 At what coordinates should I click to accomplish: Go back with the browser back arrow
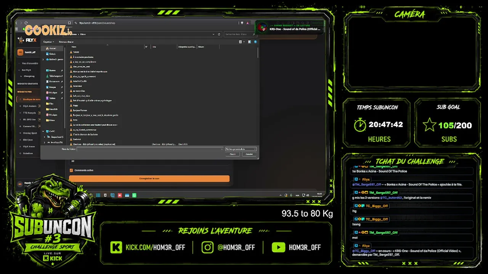pyautogui.click(x=17, y=23)
